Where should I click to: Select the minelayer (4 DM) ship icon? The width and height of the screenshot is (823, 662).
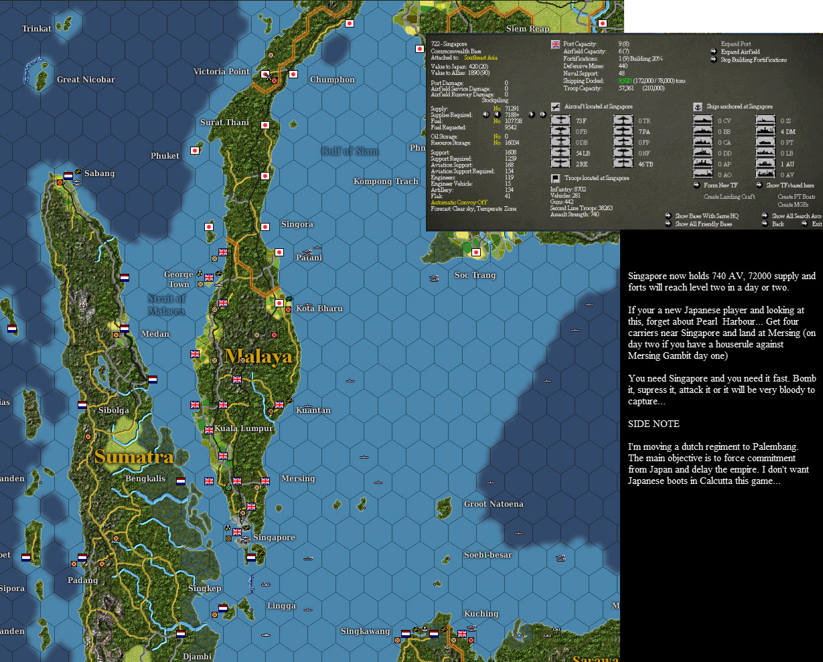pyautogui.click(x=766, y=131)
